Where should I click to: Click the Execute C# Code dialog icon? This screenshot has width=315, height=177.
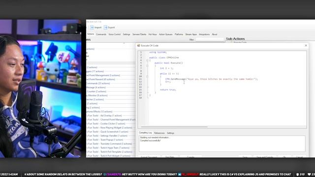tap(138, 46)
